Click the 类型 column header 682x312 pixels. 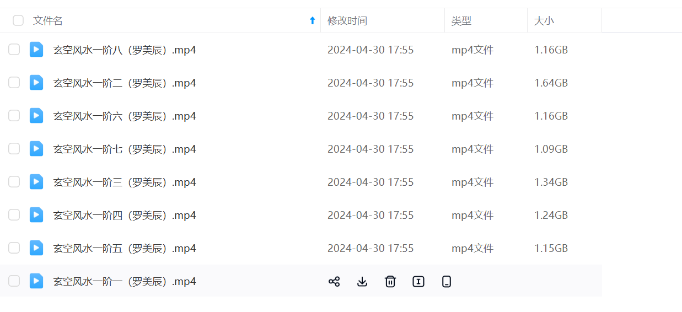coord(461,21)
